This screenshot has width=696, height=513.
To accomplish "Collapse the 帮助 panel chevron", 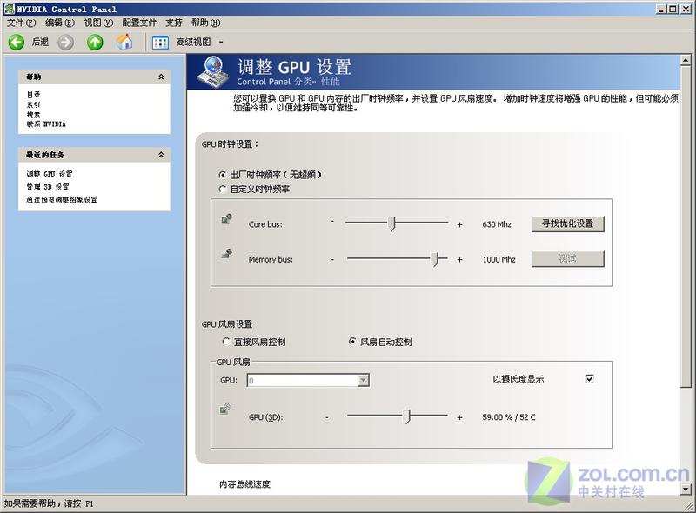I will pyautogui.click(x=161, y=77).
